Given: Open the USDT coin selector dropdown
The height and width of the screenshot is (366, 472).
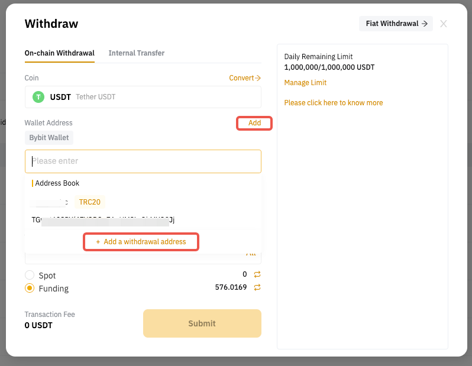Looking at the screenshot, I should pos(143,97).
